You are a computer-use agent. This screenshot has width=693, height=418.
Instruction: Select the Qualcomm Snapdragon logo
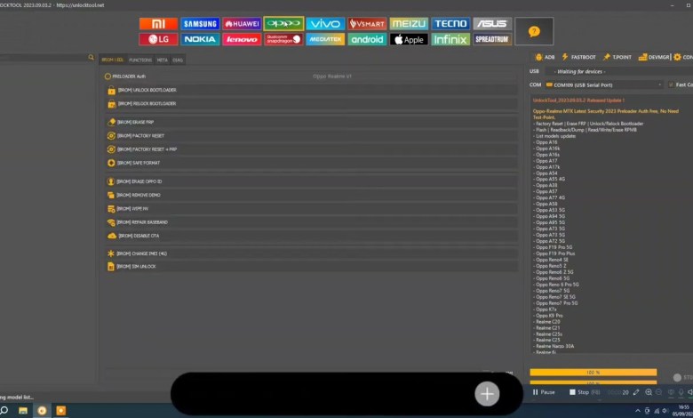[283, 39]
